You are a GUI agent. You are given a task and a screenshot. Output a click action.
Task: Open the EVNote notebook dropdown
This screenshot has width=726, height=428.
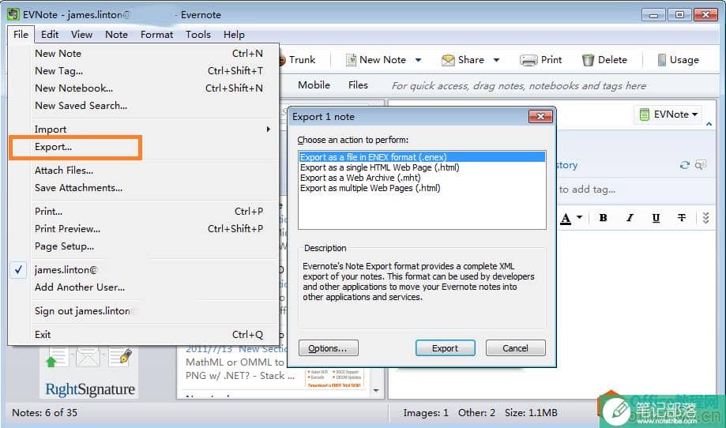click(668, 115)
